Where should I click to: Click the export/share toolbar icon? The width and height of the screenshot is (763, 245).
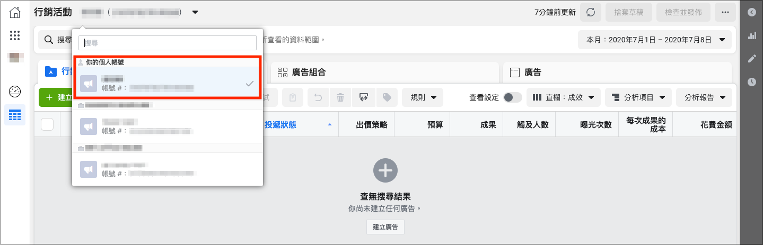click(x=364, y=97)
